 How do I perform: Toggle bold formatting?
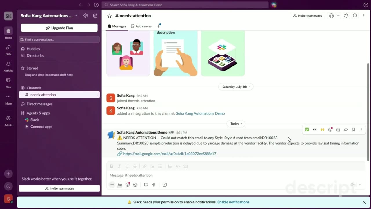point(111,166)
